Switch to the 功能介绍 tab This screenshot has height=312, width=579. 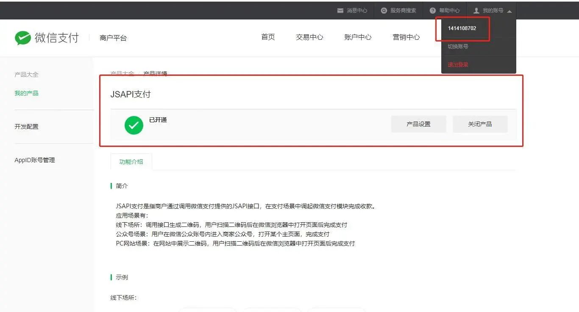pos(131,162)
